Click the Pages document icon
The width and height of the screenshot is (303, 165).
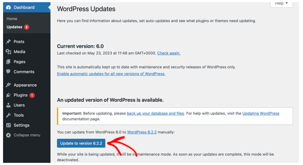pos(8,62)
